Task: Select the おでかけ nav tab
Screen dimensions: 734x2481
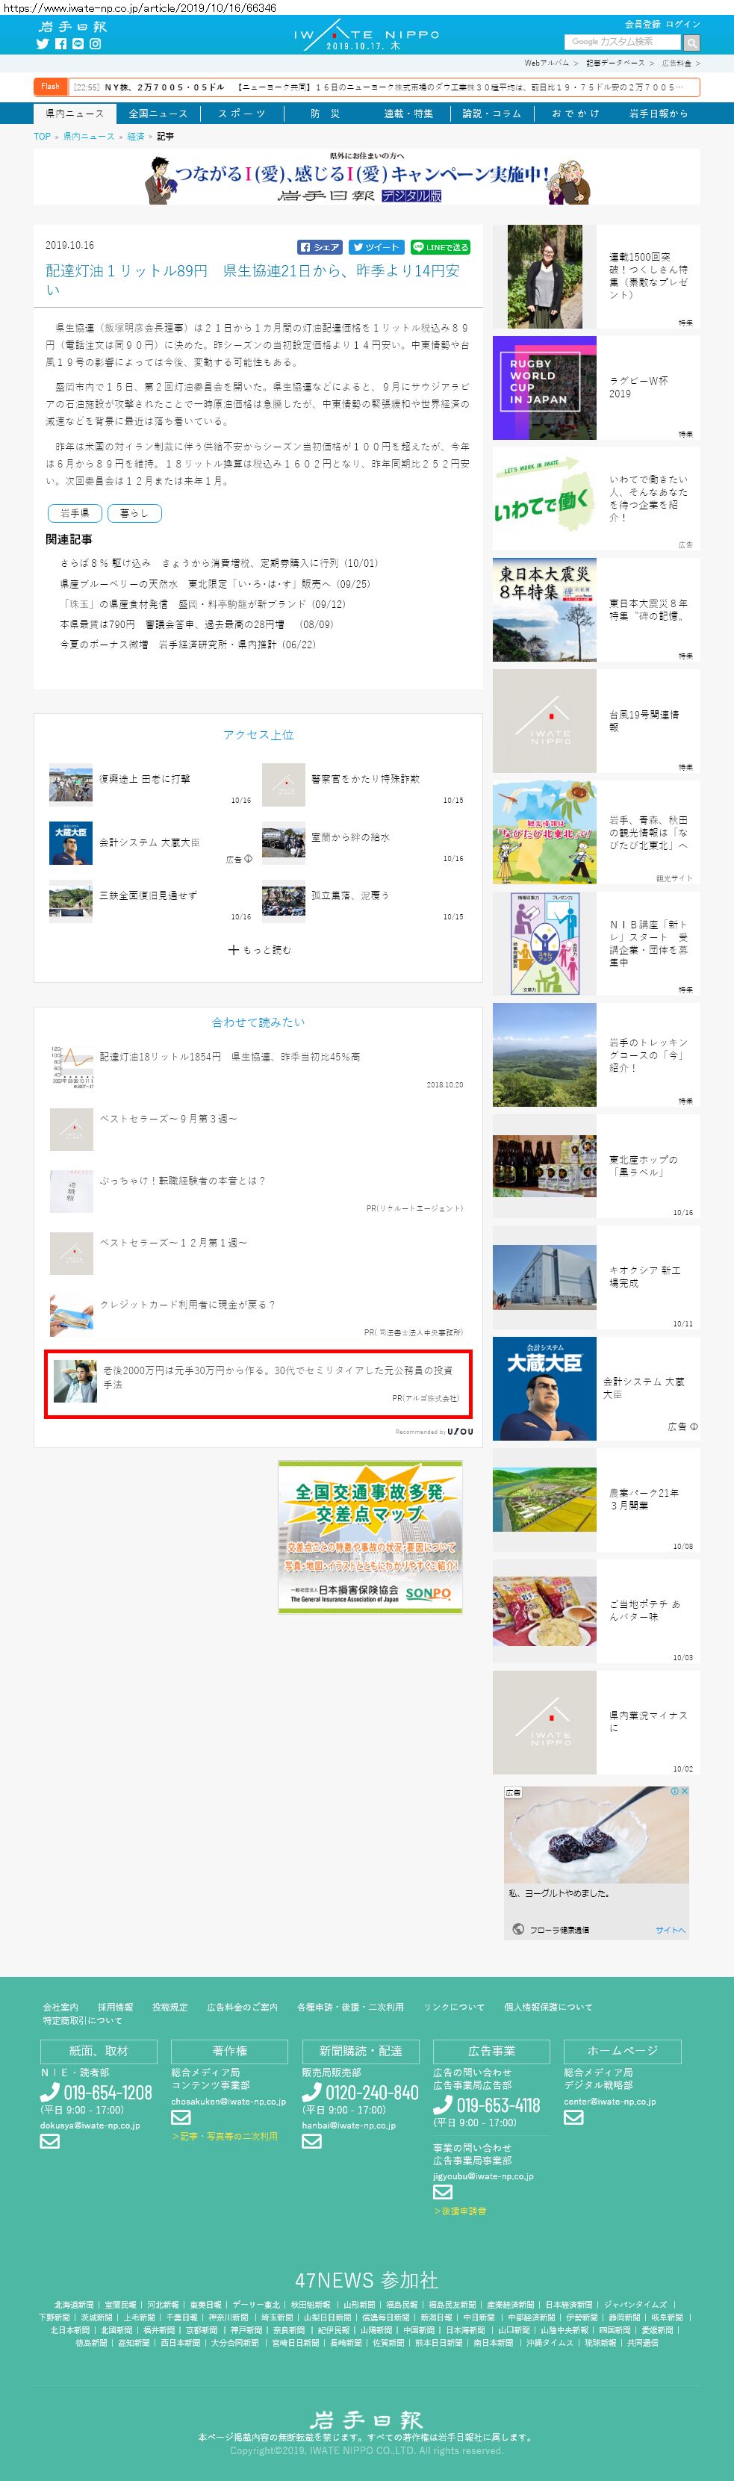Action: coord(575,114)
